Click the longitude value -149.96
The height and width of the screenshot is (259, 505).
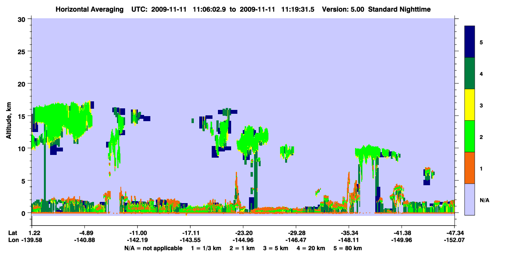pyautogui.click(x=401, y=240)
